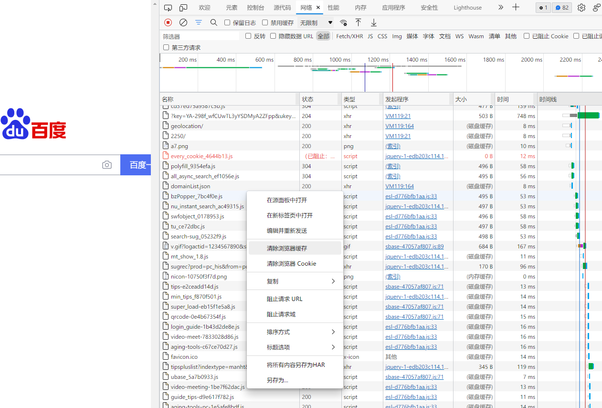The width and height of the screenshot is (602, 408).
Task: Open the network search magnifier
Action: [x=214, y=22]
